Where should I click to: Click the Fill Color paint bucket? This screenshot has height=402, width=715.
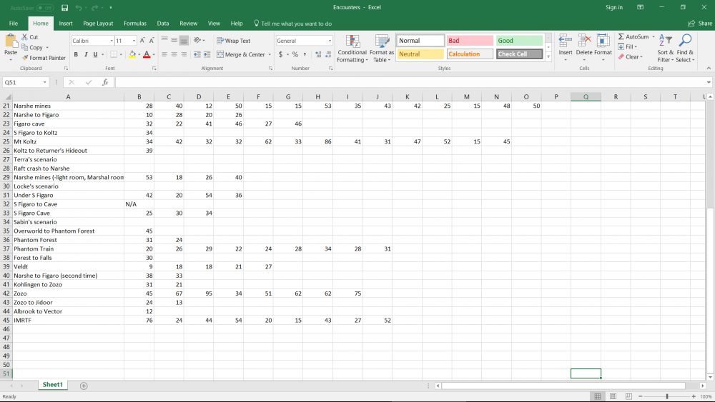(x=132, y=54)
